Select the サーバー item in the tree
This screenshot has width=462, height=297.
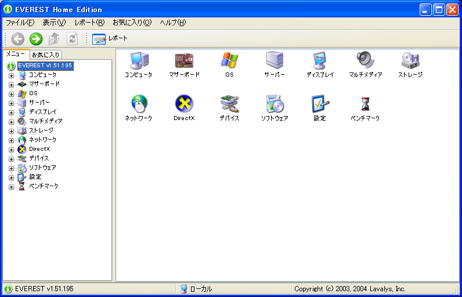click(39, 103)
